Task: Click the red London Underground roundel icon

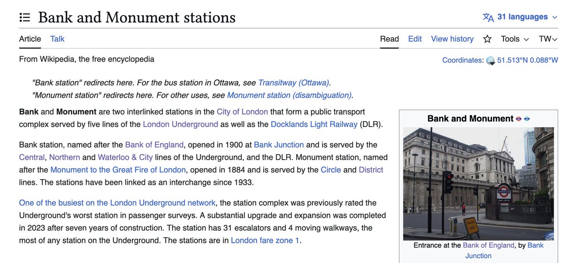Action: pos(518,119)
